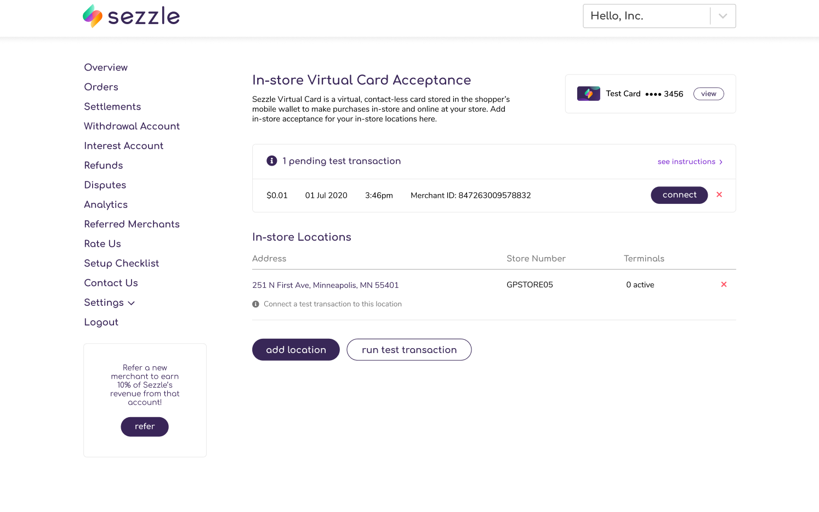Go to Overview page
Image resolution: width=819 pixels, height=512 pixels.
tap(106, 67)
